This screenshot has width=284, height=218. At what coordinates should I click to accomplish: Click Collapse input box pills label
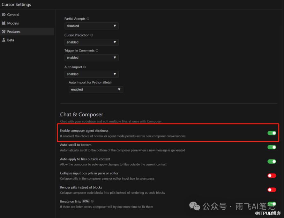[89, 173]
